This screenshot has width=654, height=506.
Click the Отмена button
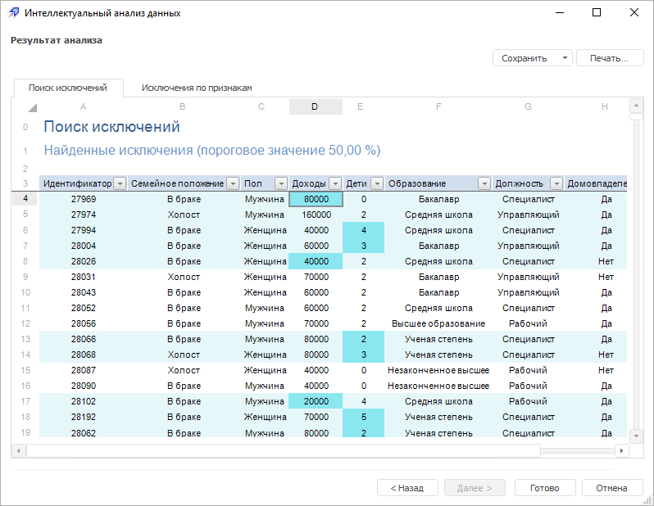tap(611, 488)
